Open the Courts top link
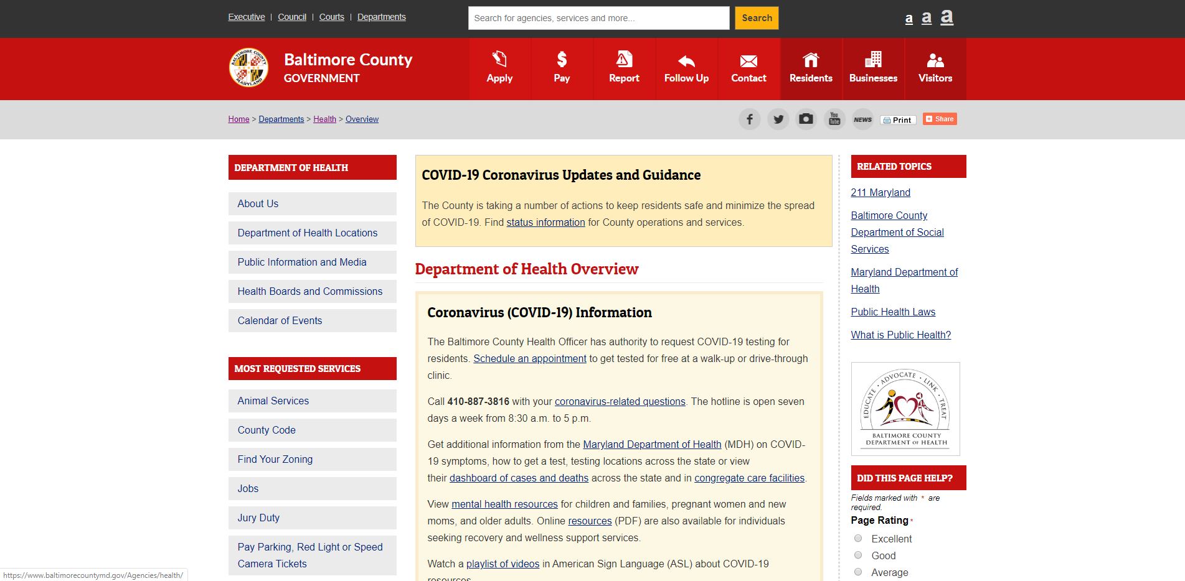This screenshot has width=1185, height=581. point(332,17)
